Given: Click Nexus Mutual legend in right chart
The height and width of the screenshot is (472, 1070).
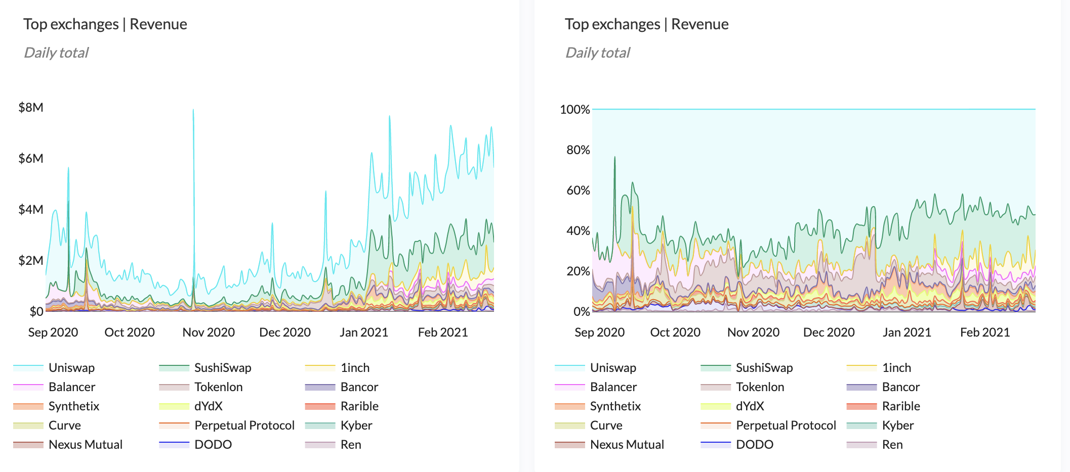Looking at the screenshot, I should [x=609, y=445].
